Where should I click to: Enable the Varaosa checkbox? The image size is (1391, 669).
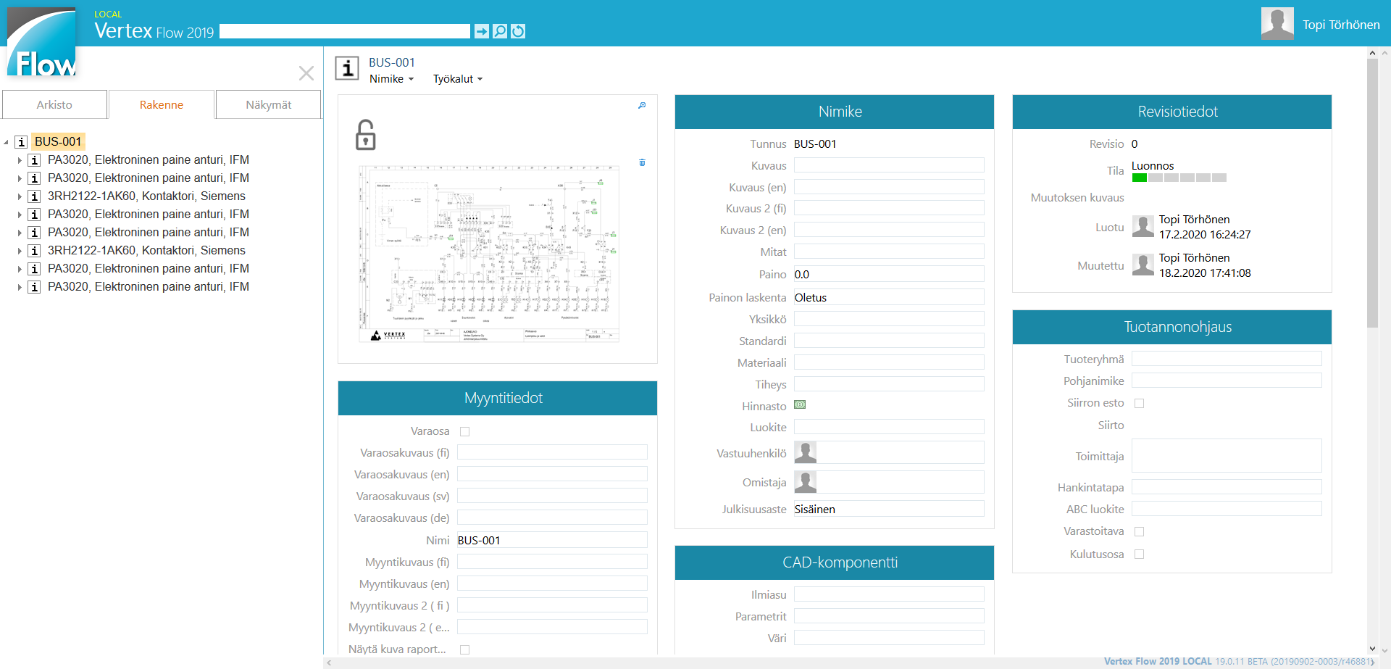[465, 432]
